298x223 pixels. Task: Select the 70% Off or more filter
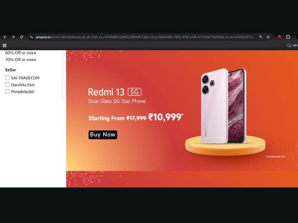pyautogui.click(x=20, y=60)
